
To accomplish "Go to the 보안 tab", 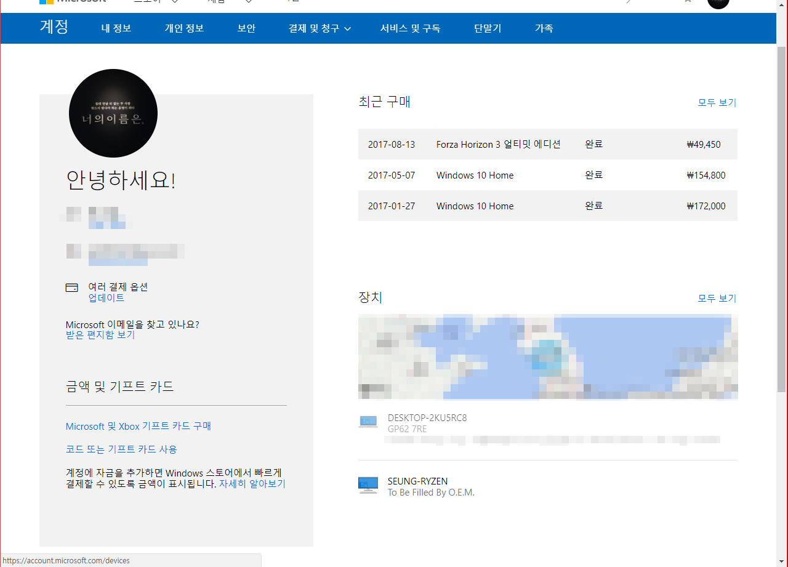I will tap(246, 28).
